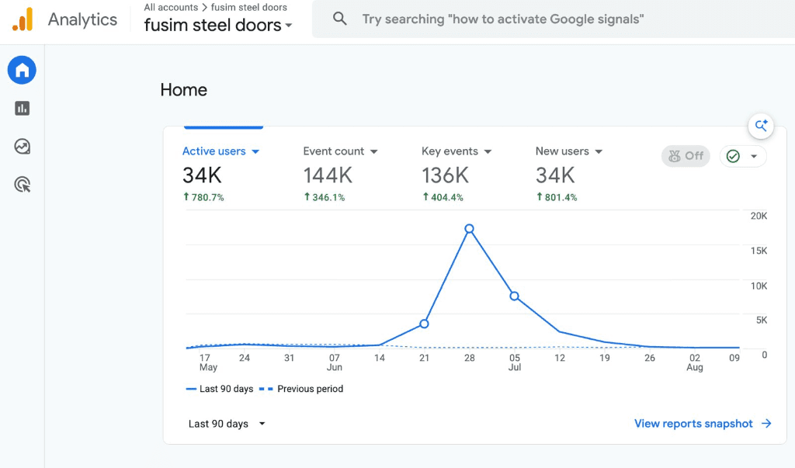The width and height of the screenshot is (795, 468).
Task: Open View reports snapshot link
Action: click(703, 424)
